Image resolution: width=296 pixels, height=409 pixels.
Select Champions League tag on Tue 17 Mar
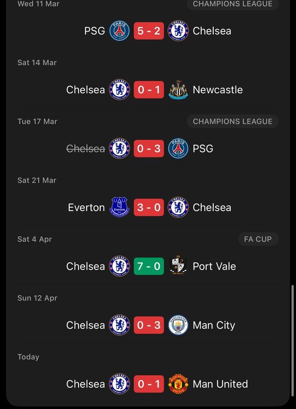click(x=233, y=121)
